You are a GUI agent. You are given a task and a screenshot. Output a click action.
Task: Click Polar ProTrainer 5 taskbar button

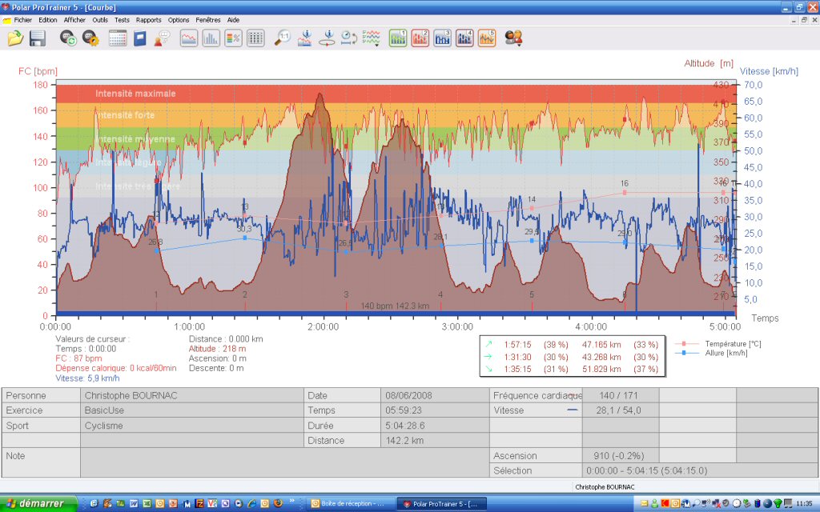coord(442,504)
